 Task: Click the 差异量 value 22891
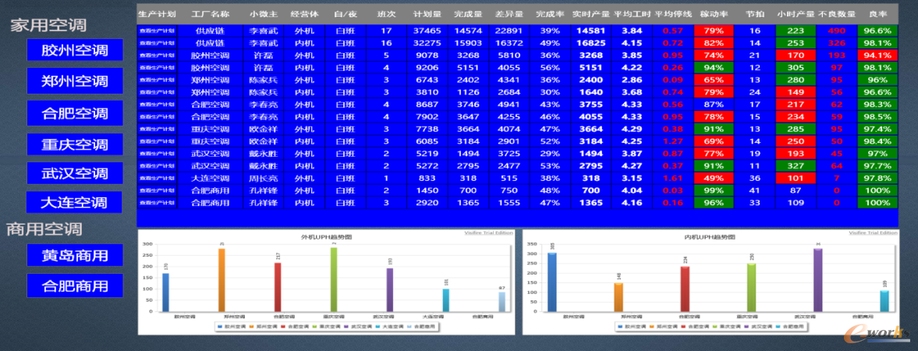coord(509,30)
